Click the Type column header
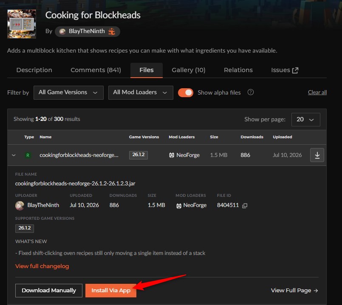 [x=29, y=137]
